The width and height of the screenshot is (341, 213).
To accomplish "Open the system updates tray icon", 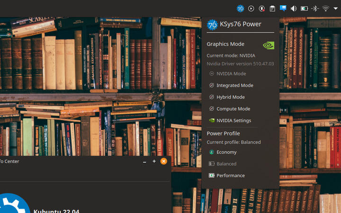I will (x=261, y=9).
